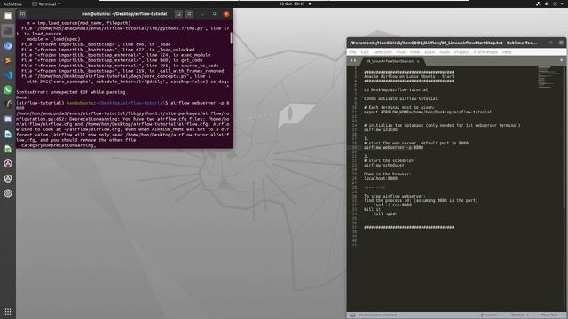Launch Chromium browser from the dock
The image size is (568, 319).
click(8, 45)
